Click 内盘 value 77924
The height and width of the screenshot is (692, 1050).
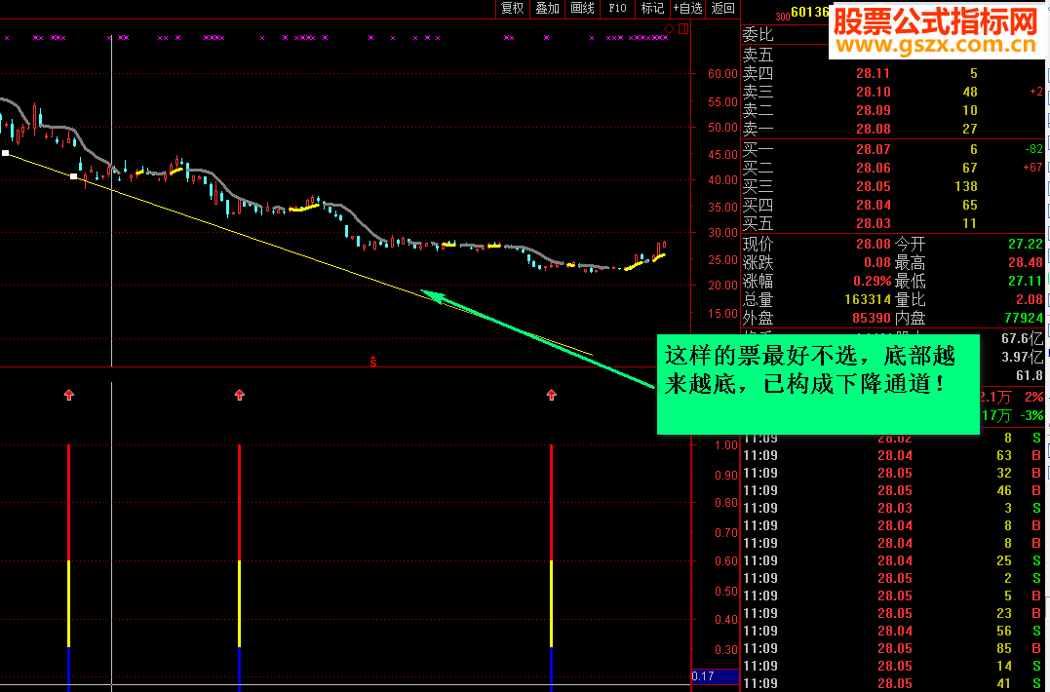point(1024,318)
